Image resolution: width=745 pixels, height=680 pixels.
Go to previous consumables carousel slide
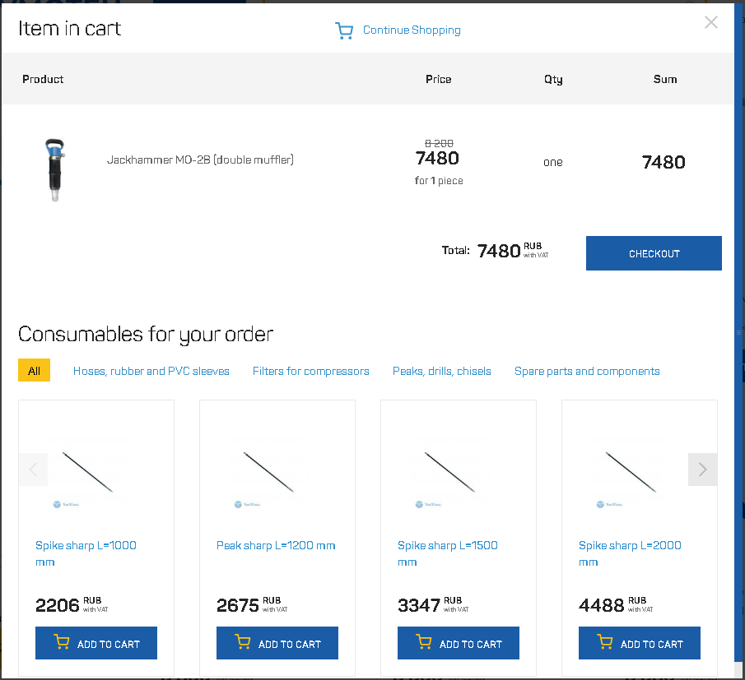click(x=33, y=470)
